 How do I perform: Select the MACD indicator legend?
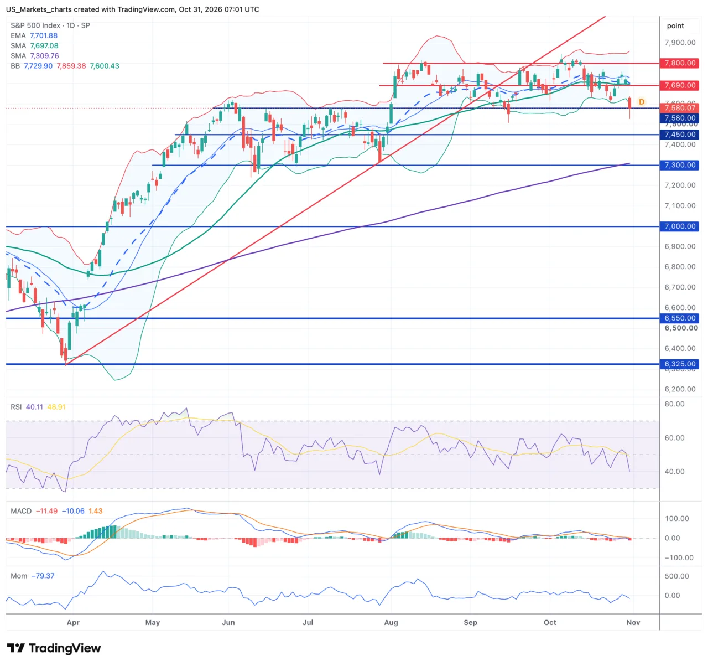pyautogui.click(x=56, y=511)
